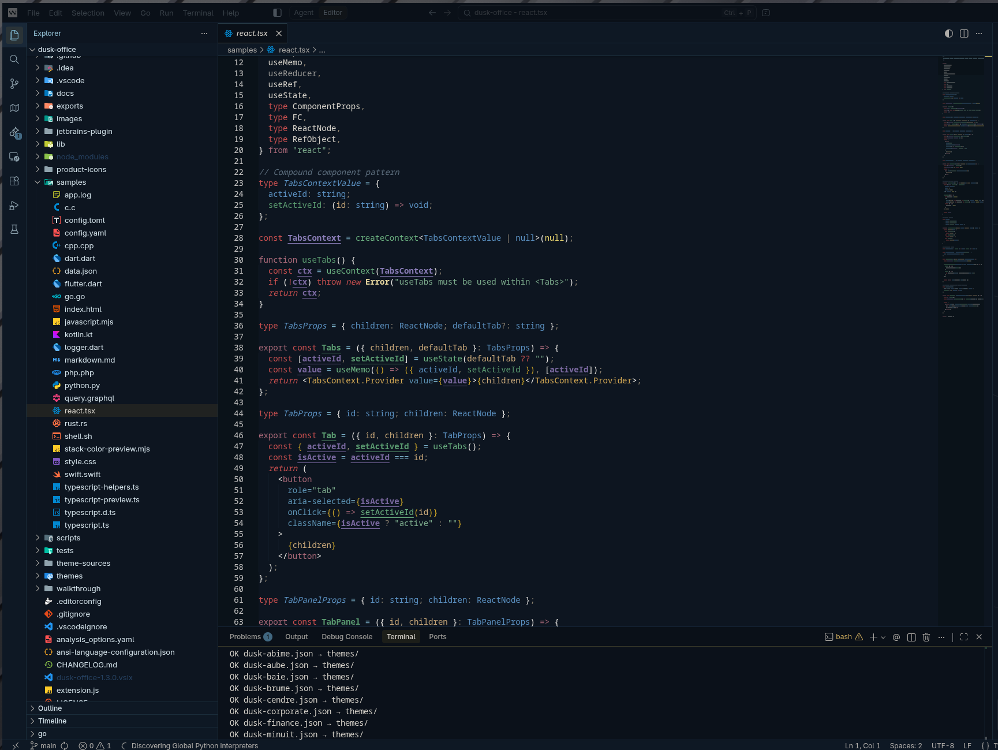Expand the docs folder
This screenshot has height=750, width=998.
[122, 94]
